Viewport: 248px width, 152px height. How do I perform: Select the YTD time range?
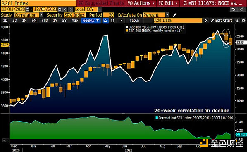[x=45, y=21]
